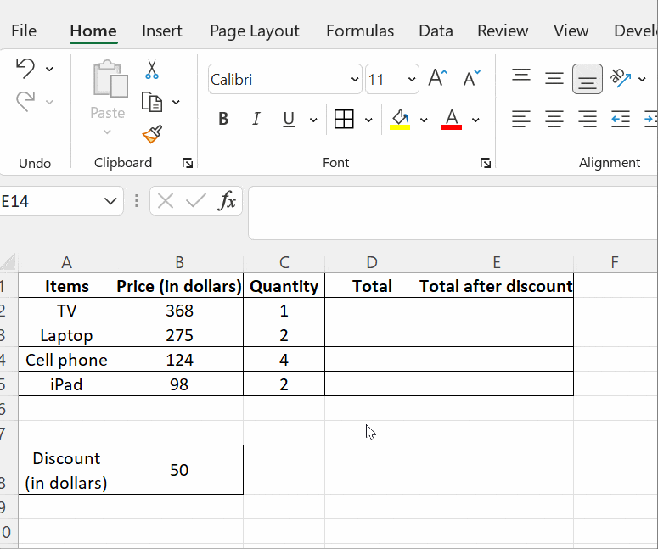
Task: Toggle Bold formatting
Action: click(x=223, y=119)
